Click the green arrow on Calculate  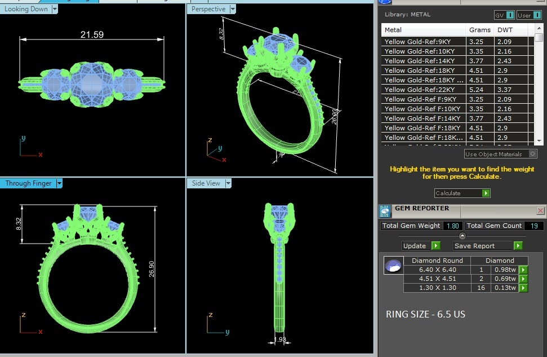tap(486, 193)
